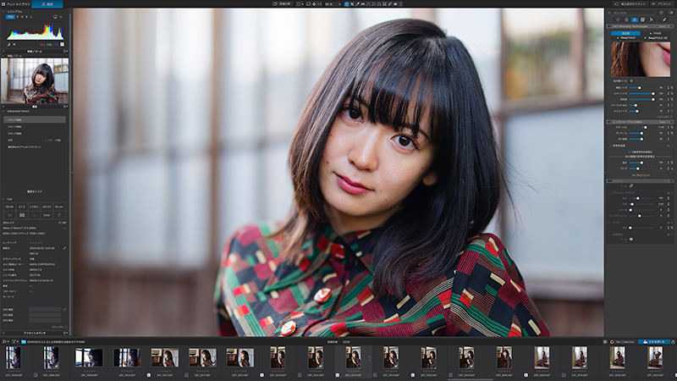Click the ReTouch bandage tool icon
Screen dimensions: 677x381
tap(631, 186)
